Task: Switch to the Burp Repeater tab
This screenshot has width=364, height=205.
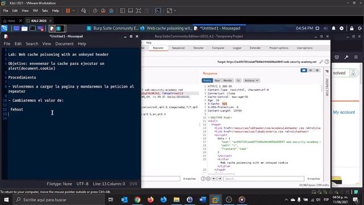Action: [158, 48]
